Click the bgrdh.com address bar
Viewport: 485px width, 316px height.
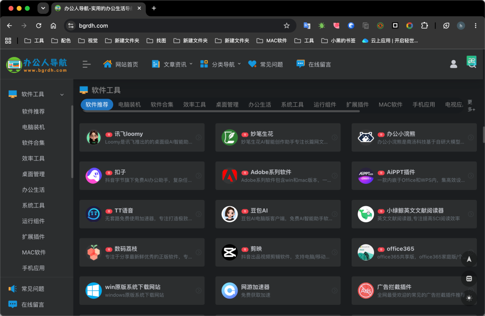[179, 26]
